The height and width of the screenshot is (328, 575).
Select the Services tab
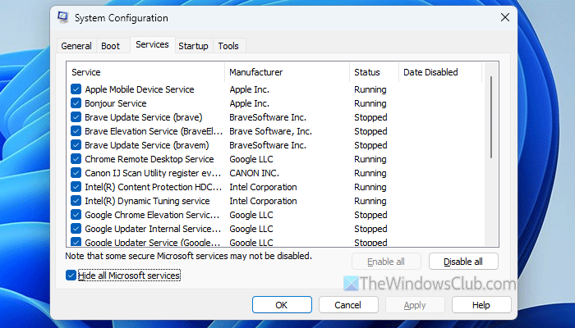pos(152,44)
